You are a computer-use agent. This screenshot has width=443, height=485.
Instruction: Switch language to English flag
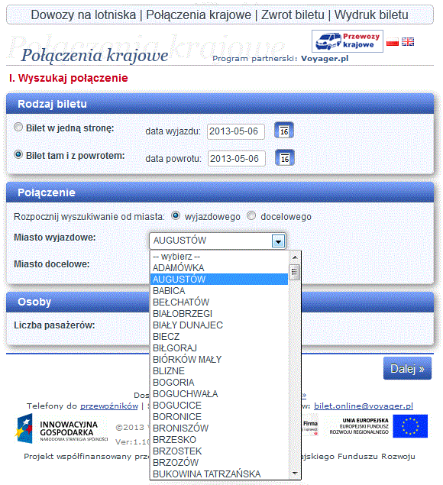click(x=408, y=41)
